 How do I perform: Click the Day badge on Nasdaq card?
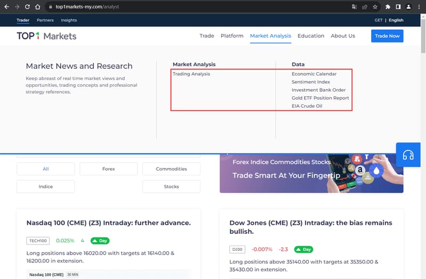click(x=100, y=241)
